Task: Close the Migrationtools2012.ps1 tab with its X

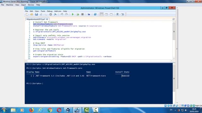Action: tap(47, 19)
